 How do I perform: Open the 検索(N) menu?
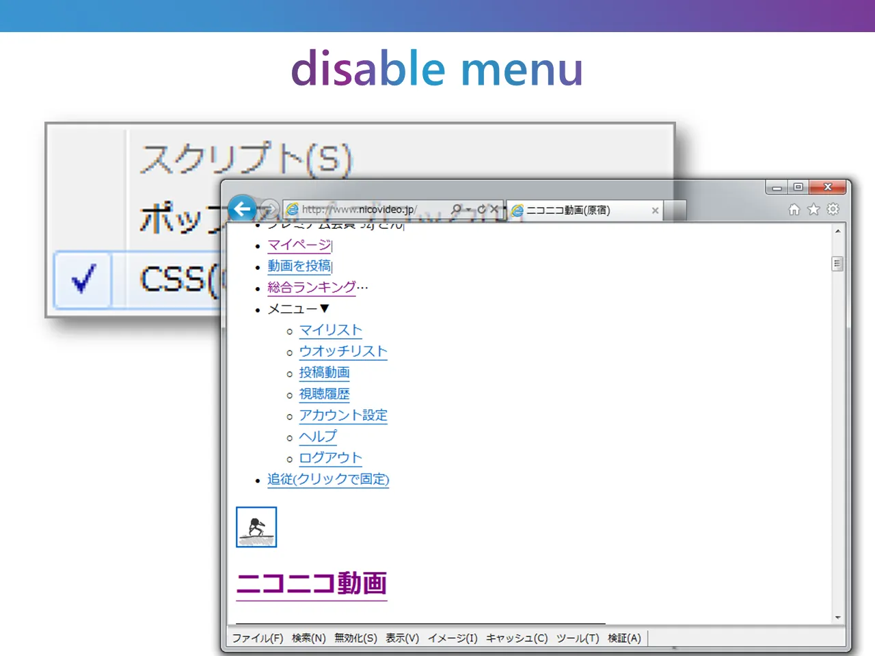pos(309,638)
